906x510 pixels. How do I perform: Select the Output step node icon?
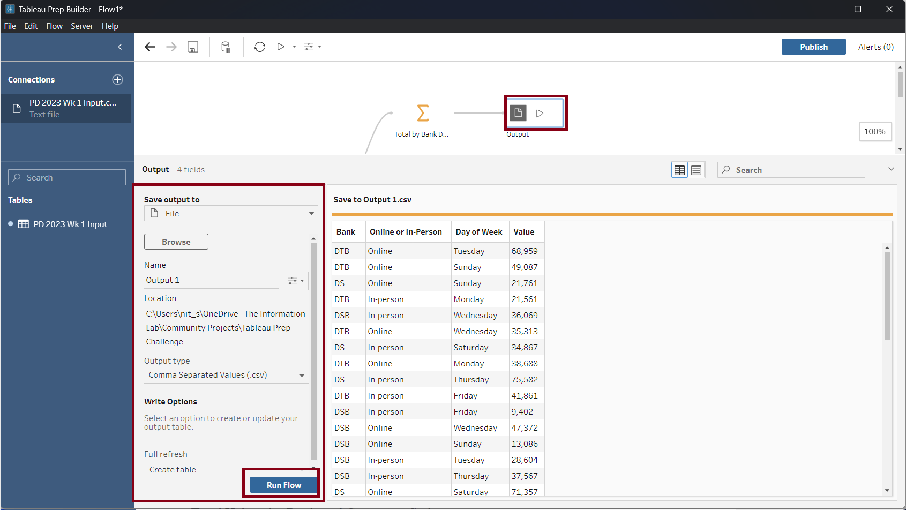pos(518,113)
